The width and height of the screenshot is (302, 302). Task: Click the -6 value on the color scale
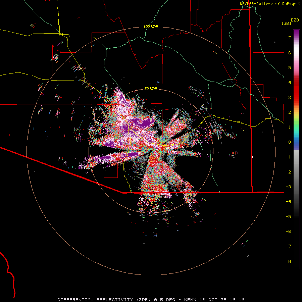point(288,232)
